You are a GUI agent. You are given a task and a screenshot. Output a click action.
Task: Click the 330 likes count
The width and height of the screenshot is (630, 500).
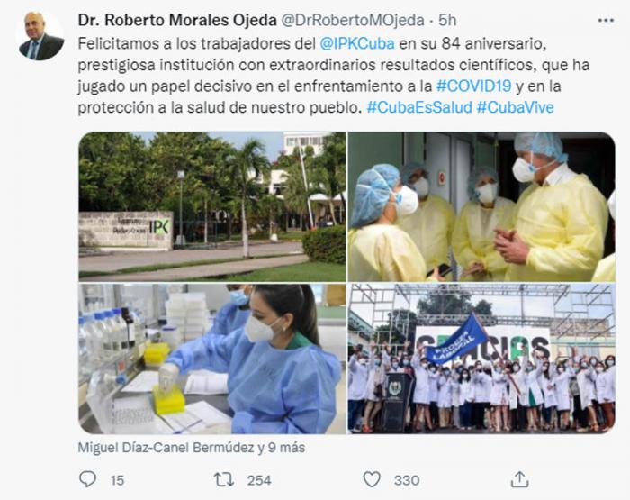coord(407,480)
